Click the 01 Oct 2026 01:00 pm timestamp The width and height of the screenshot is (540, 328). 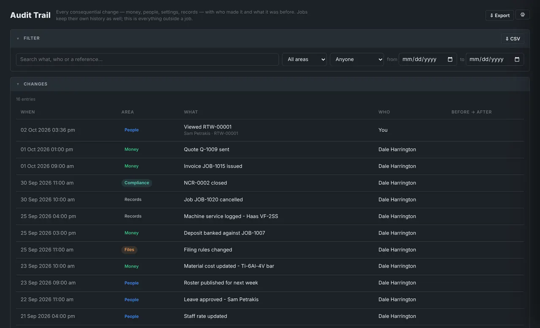[x=47, y=150]
